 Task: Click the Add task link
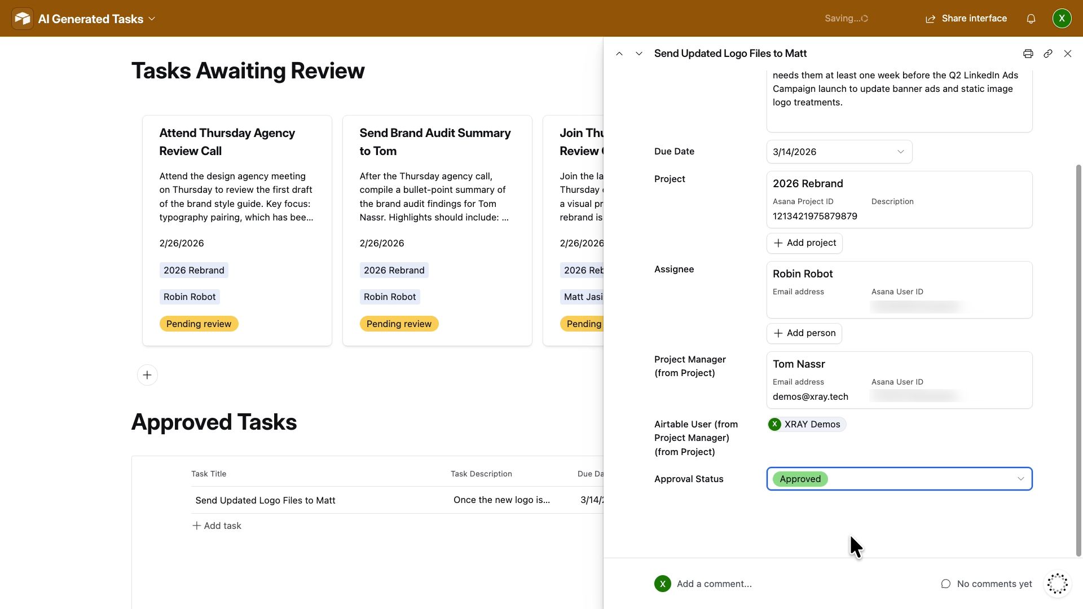[217, 525]
